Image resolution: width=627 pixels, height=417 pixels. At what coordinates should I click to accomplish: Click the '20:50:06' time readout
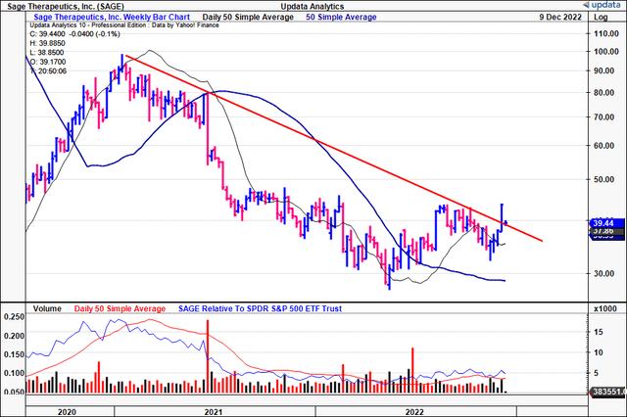[52, 71]
